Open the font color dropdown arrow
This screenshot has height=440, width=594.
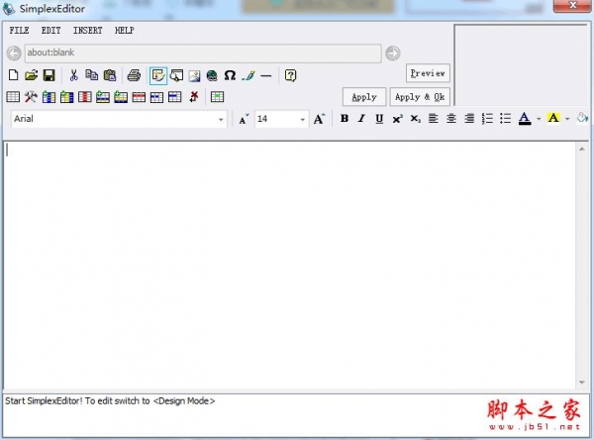click(x=539, y=119)
